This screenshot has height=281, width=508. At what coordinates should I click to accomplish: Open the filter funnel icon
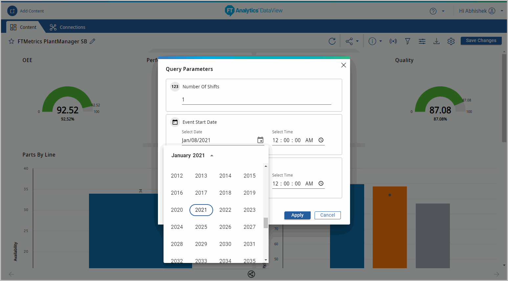pyautogui.click(x=408, y=41)
